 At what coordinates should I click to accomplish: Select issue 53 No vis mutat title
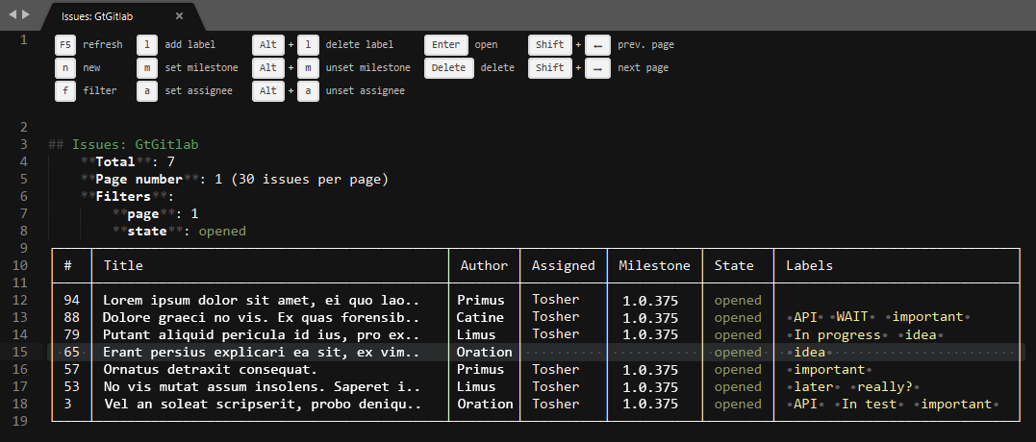(x=261, y=386)
